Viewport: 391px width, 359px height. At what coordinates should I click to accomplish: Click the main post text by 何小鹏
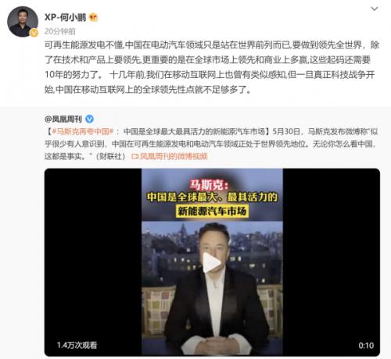[x=212, y=67]
